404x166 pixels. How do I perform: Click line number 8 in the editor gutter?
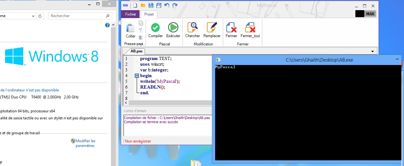point(126,98)
